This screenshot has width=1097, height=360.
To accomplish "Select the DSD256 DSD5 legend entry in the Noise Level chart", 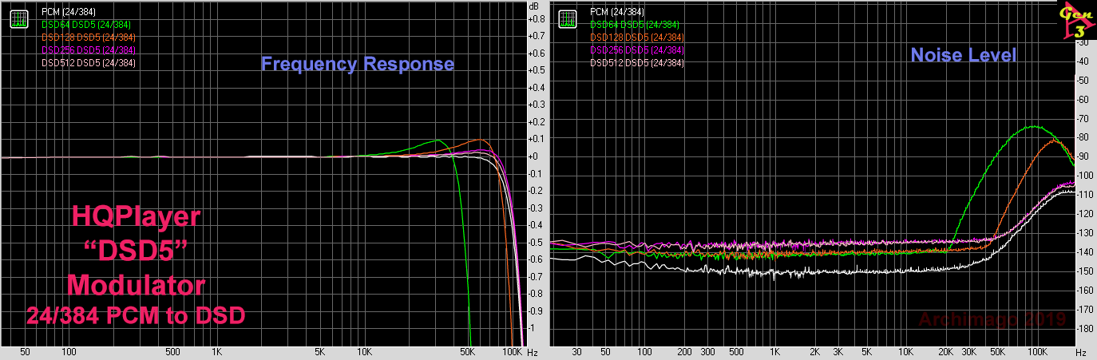I will (636, 50).
